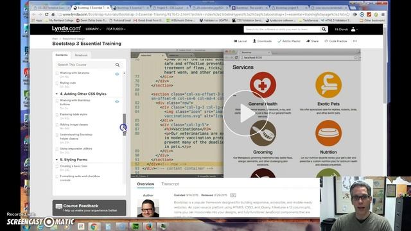Open 'Hi Derek' account dropdown arrow
This screenshot has width=411, height=231.
357,30
